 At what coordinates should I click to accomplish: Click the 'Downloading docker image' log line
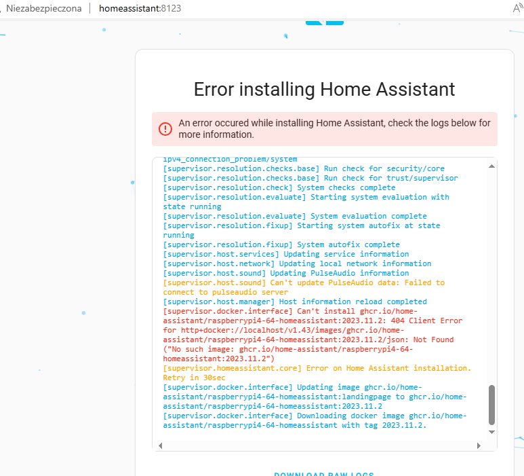tap(315, 416)
